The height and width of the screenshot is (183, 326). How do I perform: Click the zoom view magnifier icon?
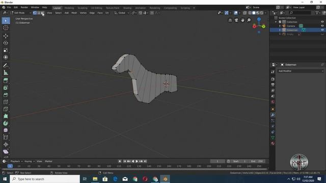249,20
